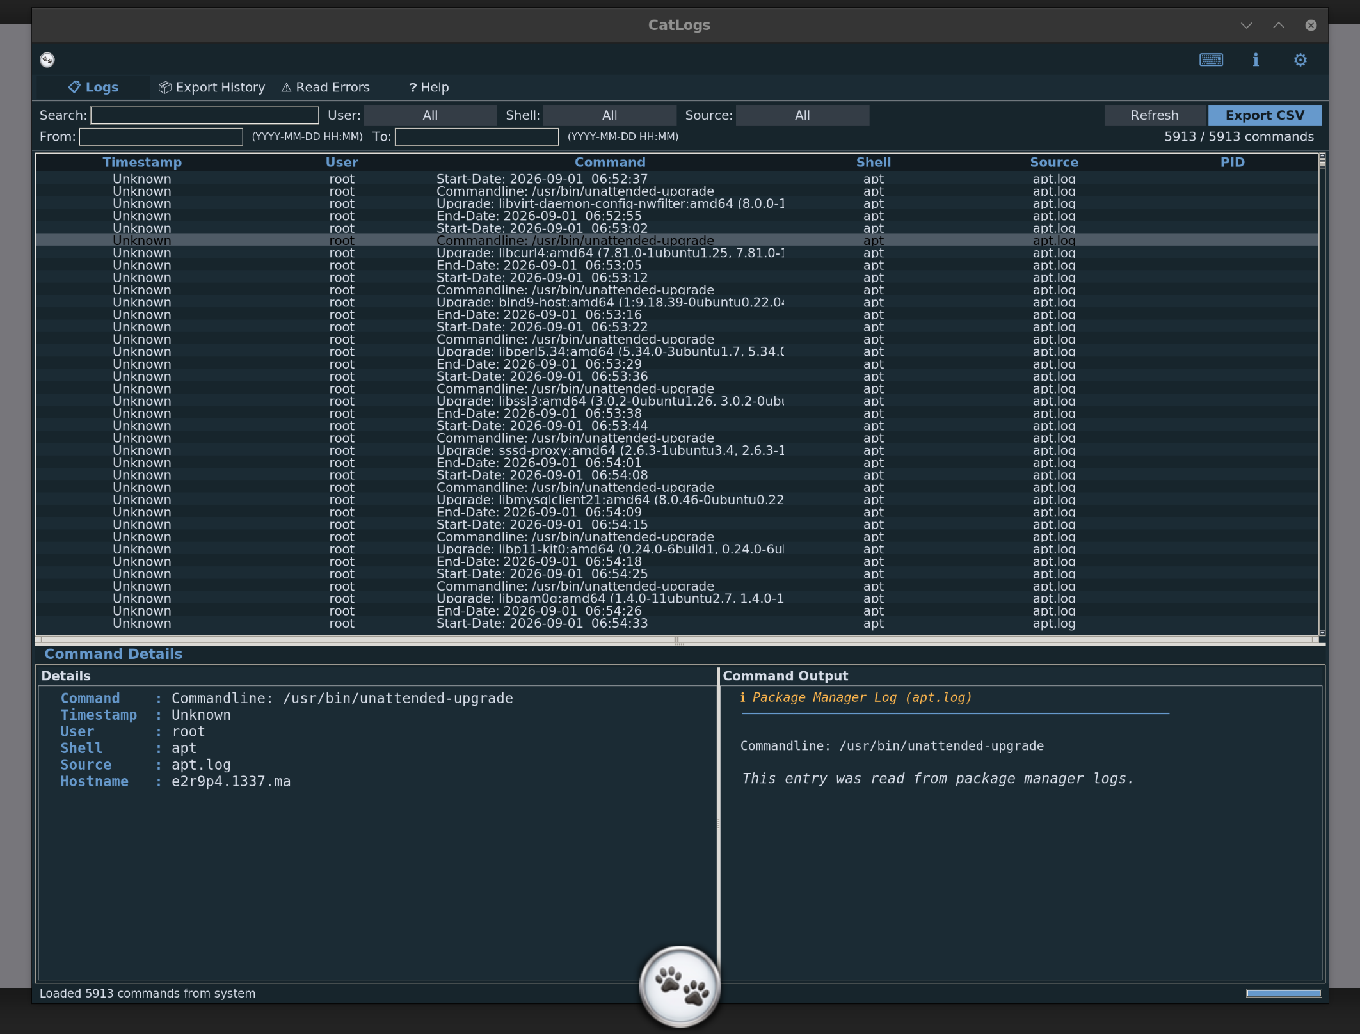Focus the To date field

click(x=476, y=137)
